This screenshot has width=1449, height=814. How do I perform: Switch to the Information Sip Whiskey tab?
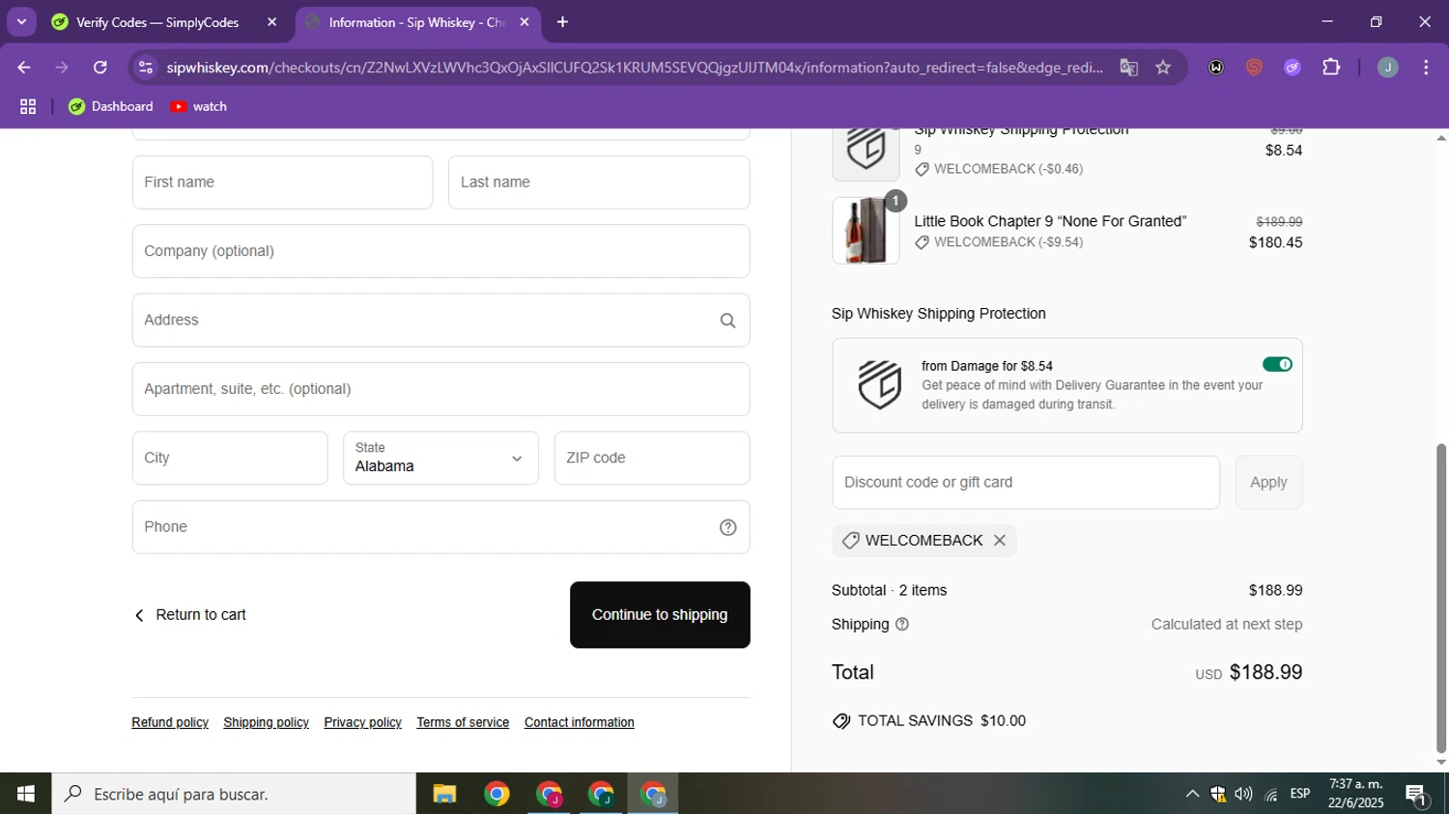418,22
